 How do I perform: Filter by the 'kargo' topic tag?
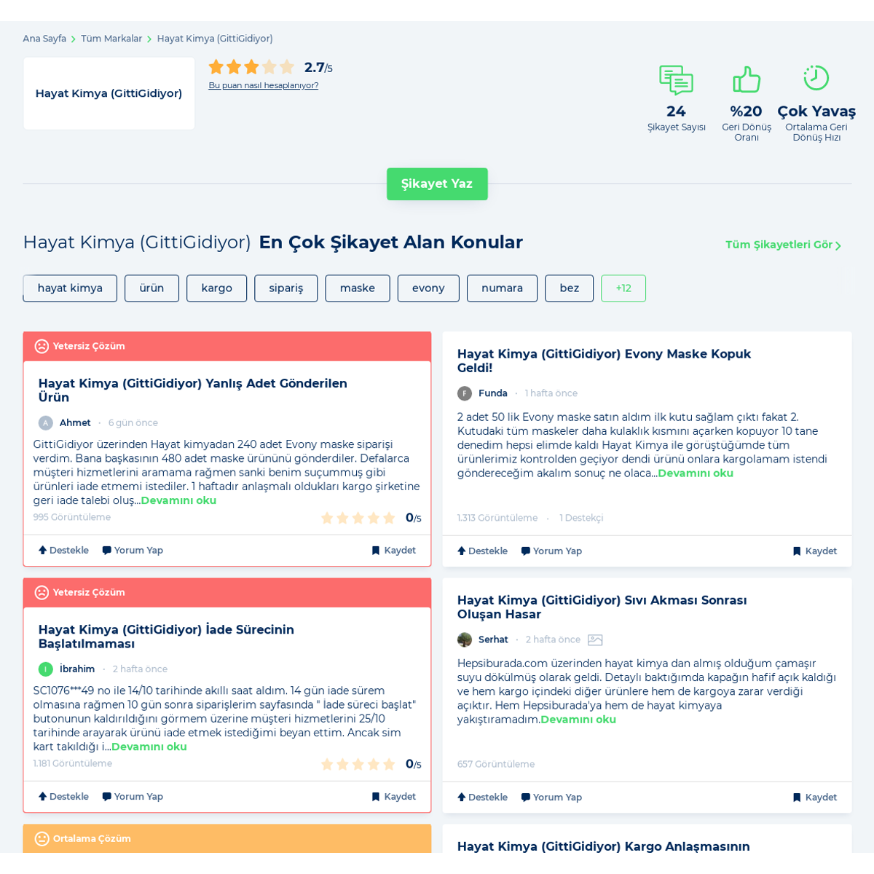coord(216,288)
